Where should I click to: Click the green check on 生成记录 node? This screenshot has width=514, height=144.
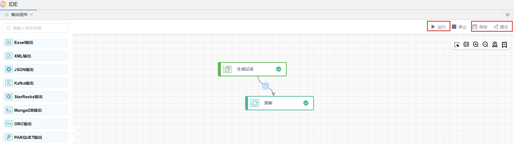(x=279, y=69)
